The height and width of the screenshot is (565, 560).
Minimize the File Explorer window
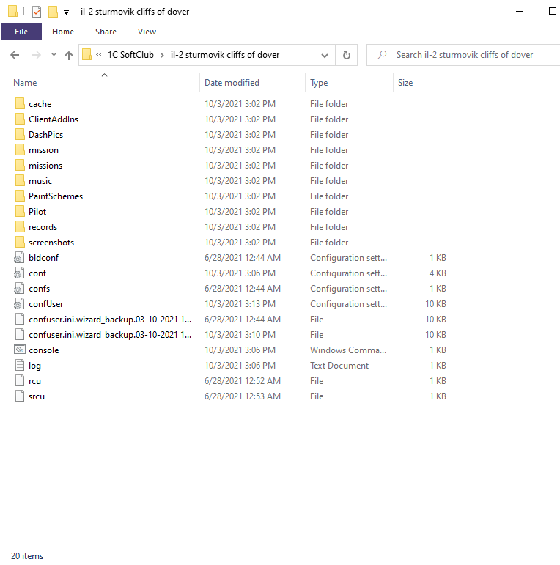[x=520, y=11]
